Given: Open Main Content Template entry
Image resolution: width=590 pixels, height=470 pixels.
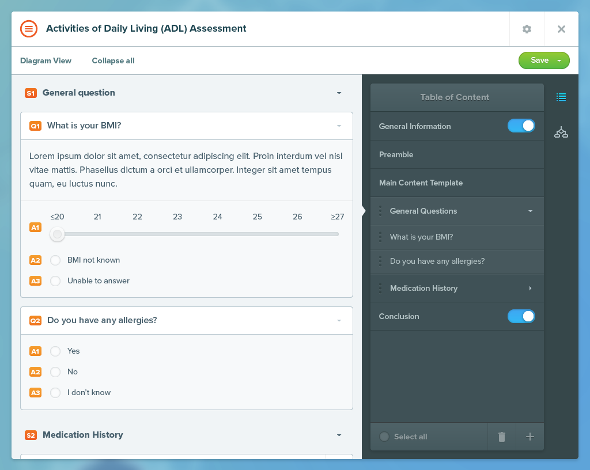Looking at the screenshot, I should (x=457, y=183).
